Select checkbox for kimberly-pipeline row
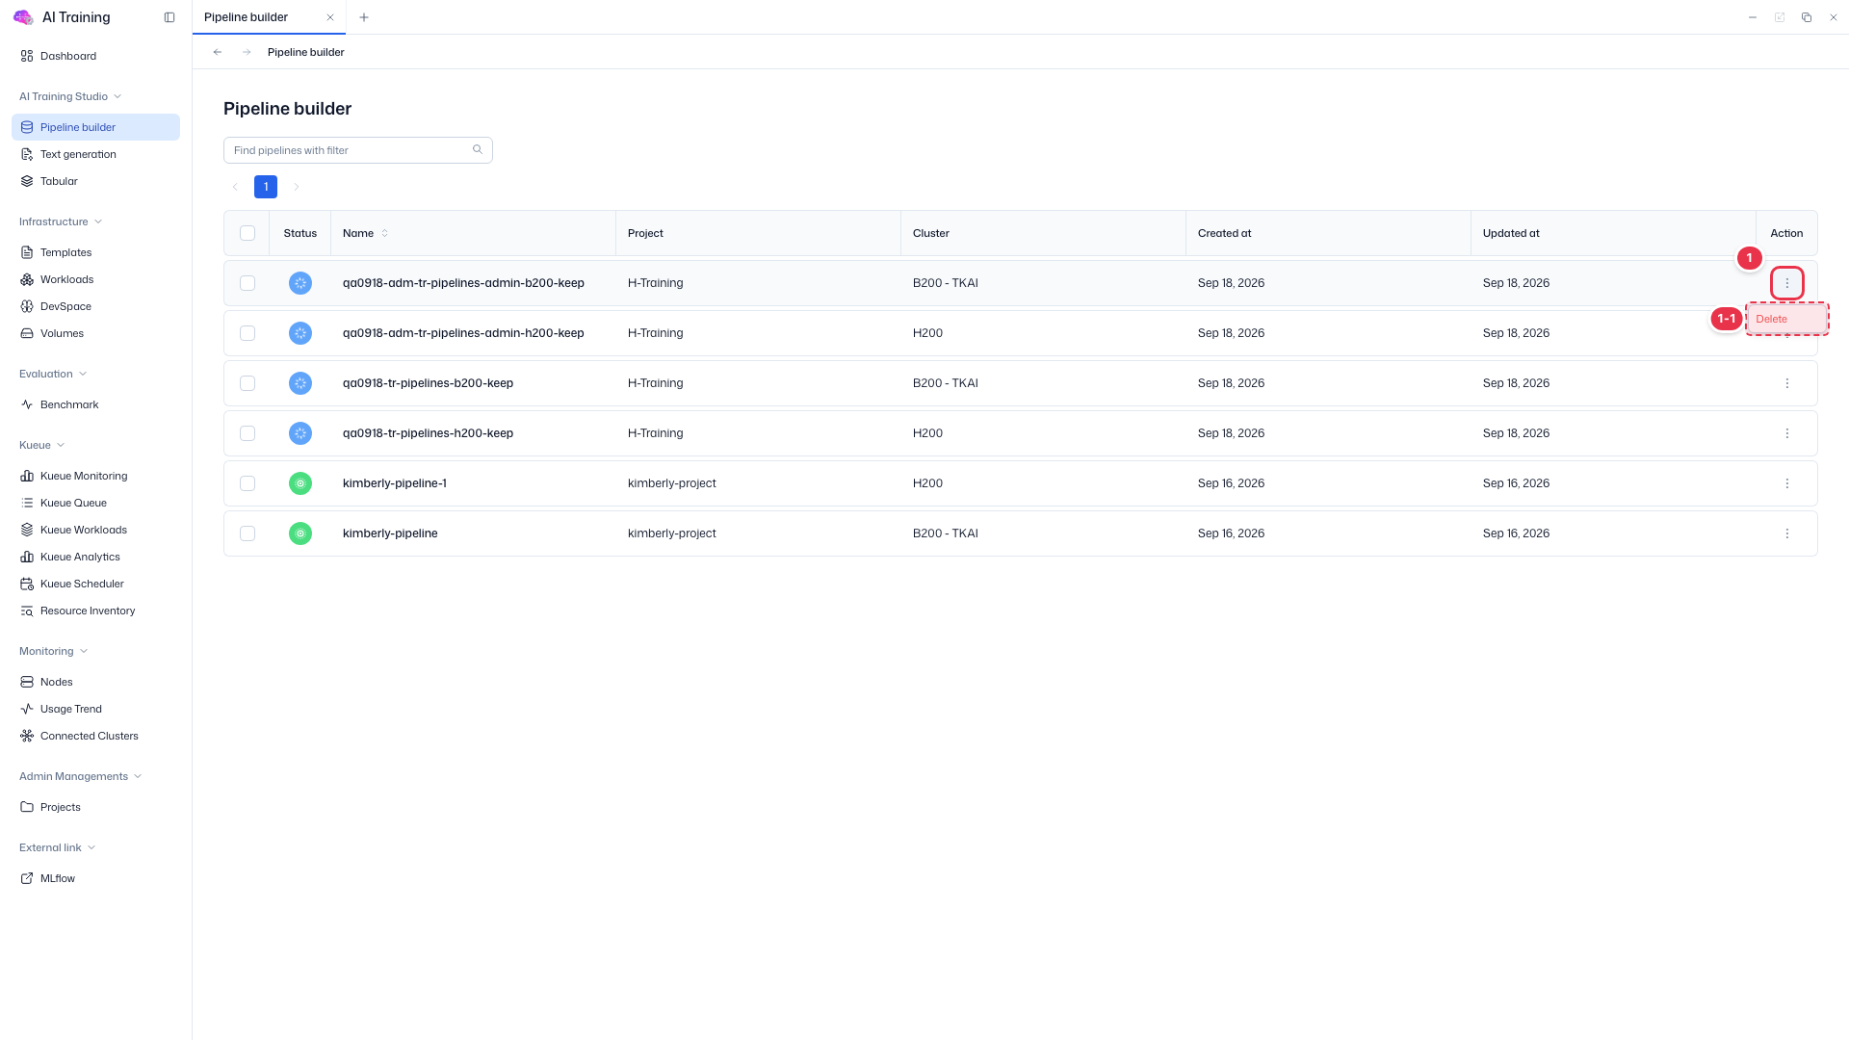Viewport: 1849px width, 1040px height. tap(247, 533)
